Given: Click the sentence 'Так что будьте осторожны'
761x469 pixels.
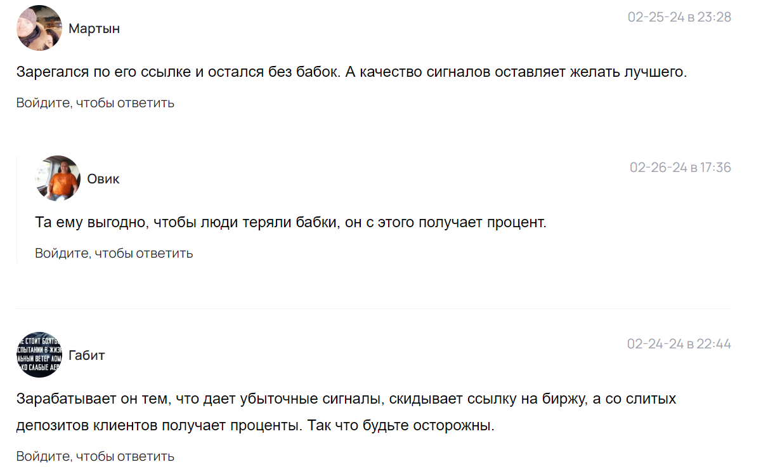Looking at the screenshot, I should pyautogui.click(x=401, y=425).
